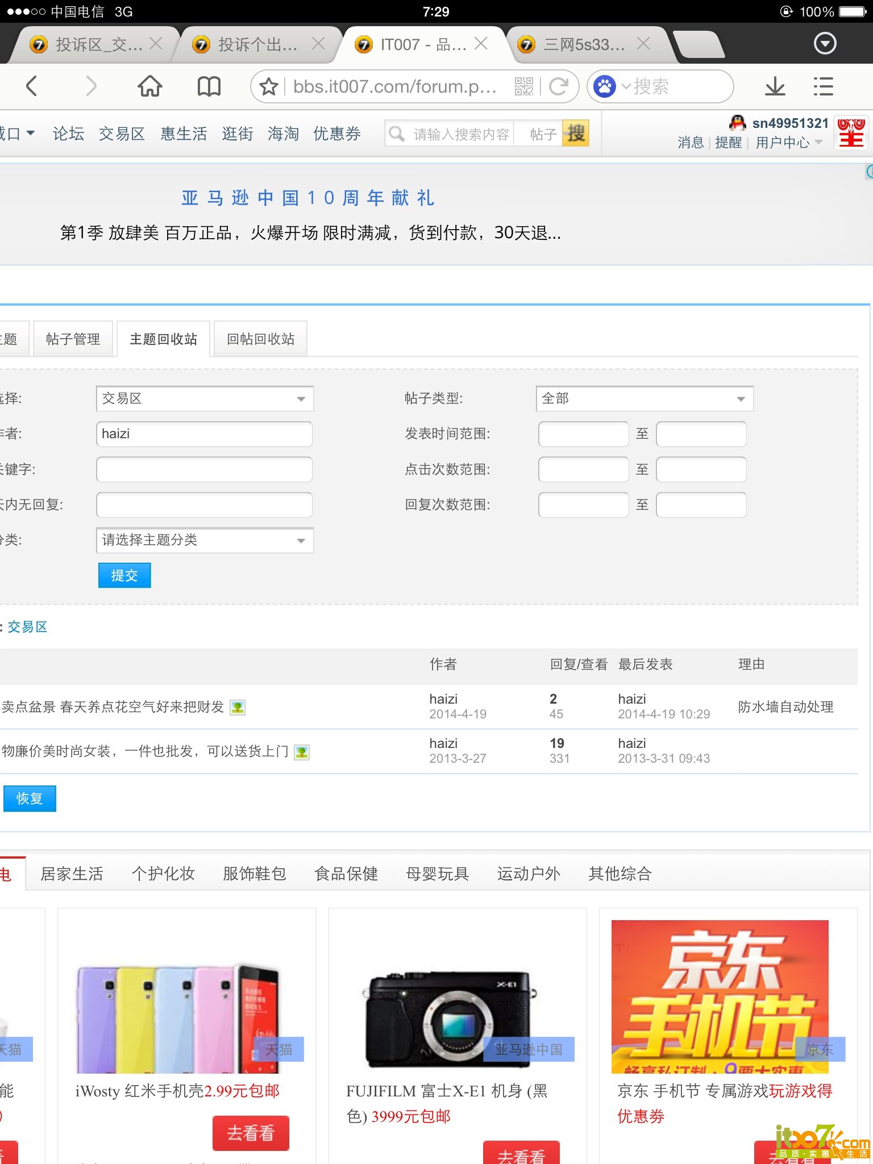Select the 服饰鞋包 category tab
Viewport: 873px width, 1164px height.
point(255,874)
